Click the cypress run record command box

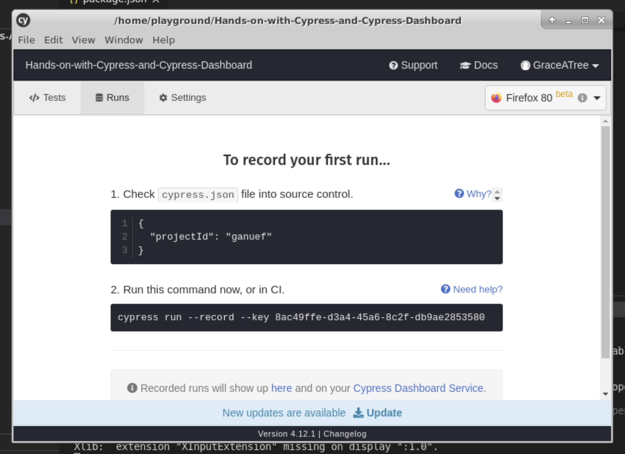[x=306, y=317]
